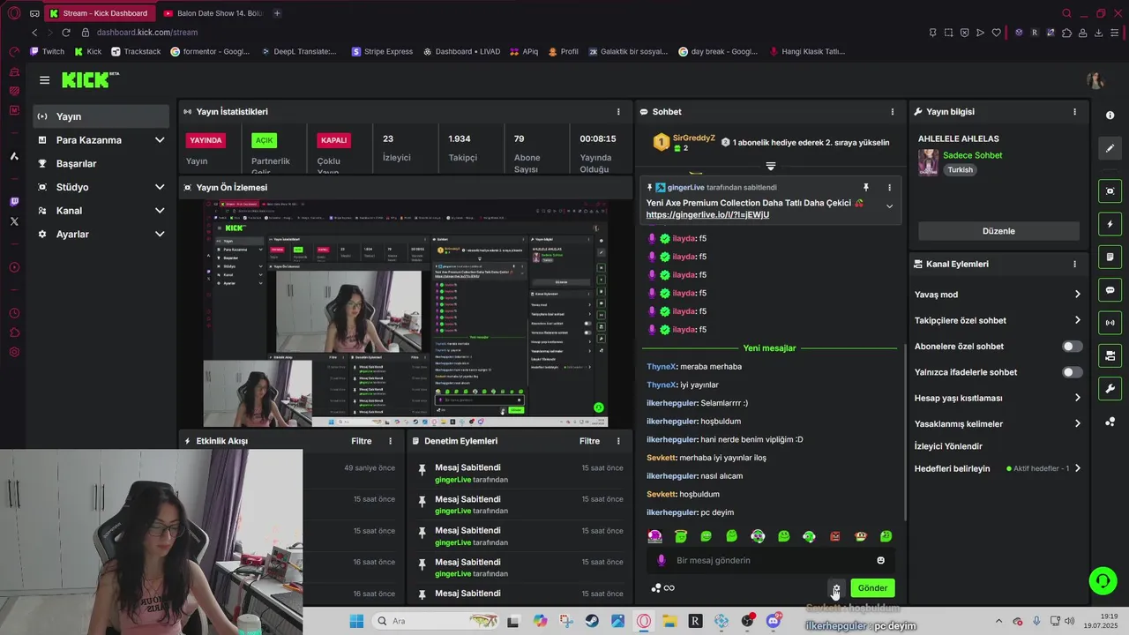Click the chat bubble widget icon
Screen dimensions: 1129x635
click(1110, 290)
